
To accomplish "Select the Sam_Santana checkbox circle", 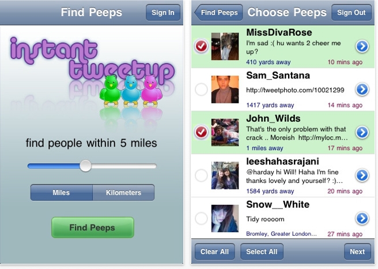I will [201, 89].
